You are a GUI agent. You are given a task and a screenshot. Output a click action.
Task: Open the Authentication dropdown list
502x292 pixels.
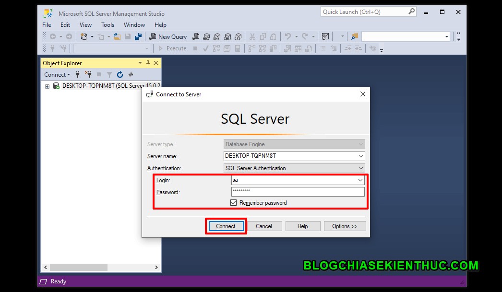coord(360,168)
